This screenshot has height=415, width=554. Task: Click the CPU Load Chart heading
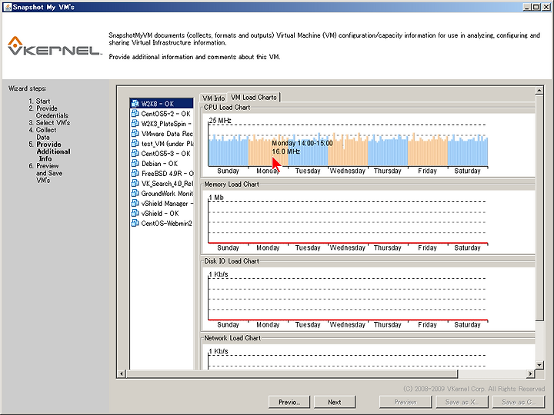click(x=227, y=108)
